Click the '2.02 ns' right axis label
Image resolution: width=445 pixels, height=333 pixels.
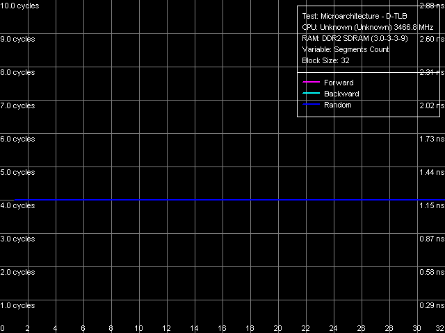point(432,105)
